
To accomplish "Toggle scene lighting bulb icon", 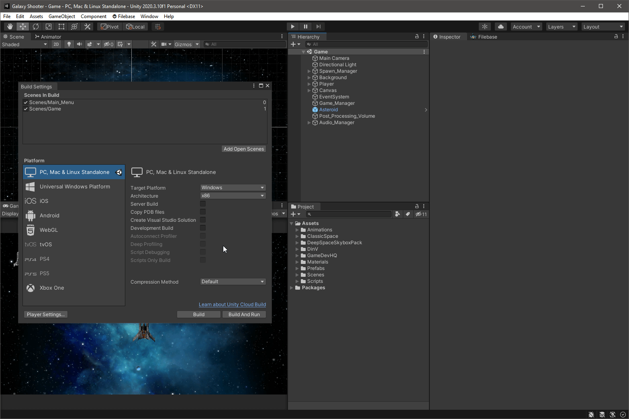I will (x=69, y=44).
